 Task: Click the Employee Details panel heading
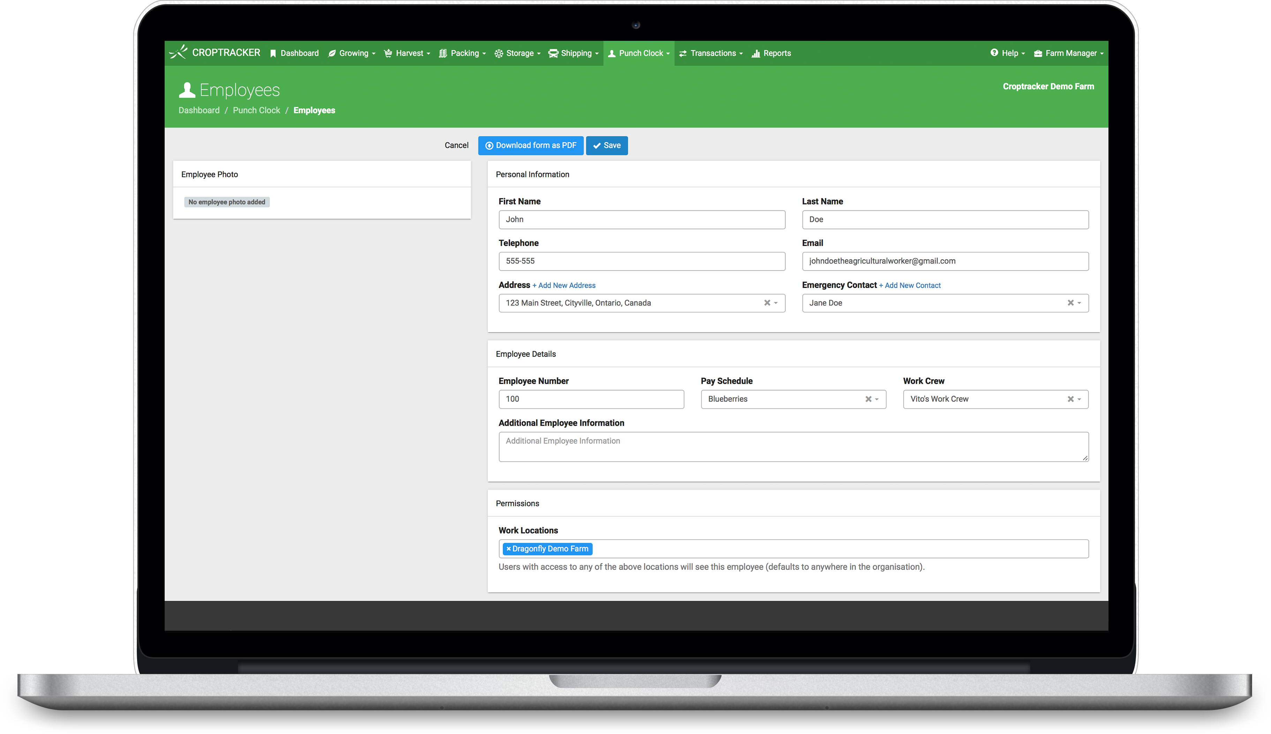pyautogui.click(x=526, y=354)
